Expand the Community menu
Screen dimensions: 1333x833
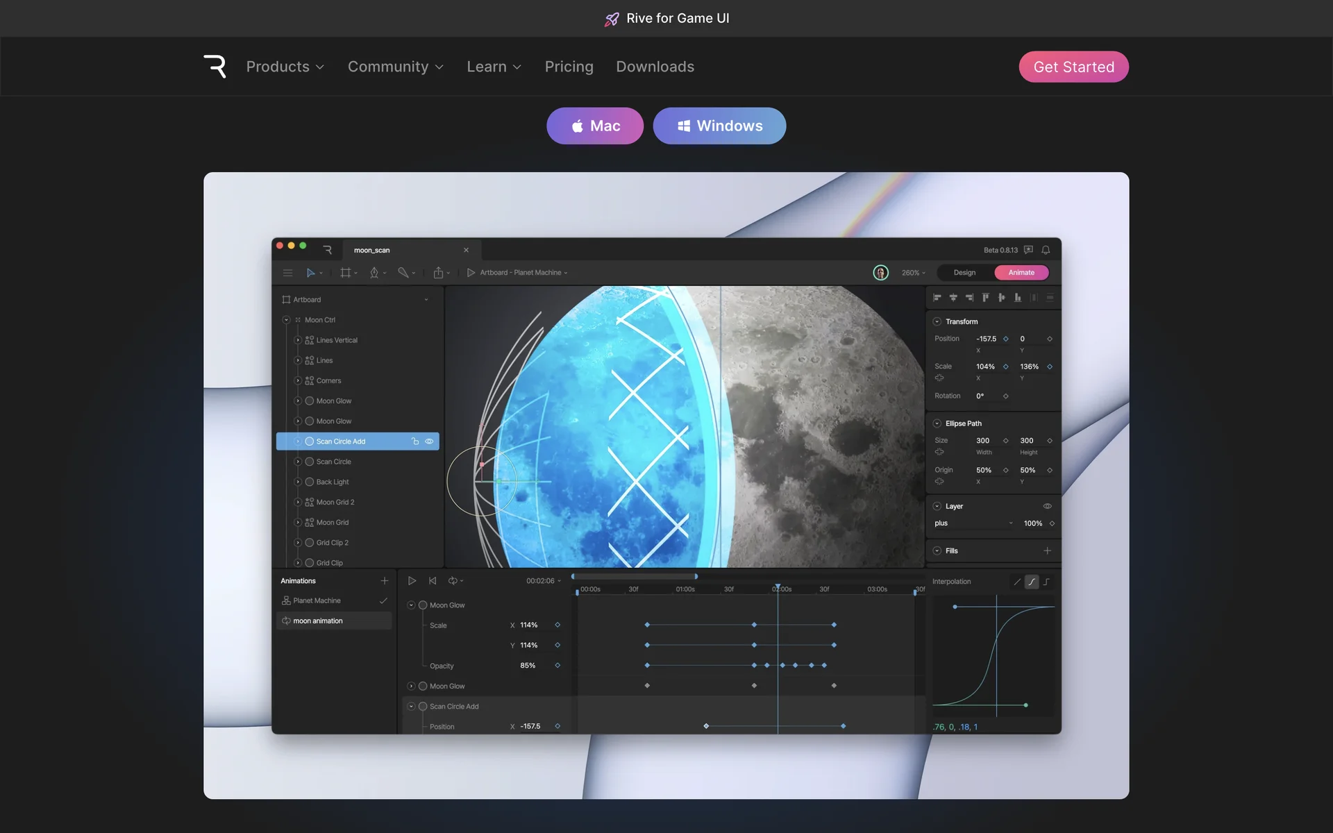(395, 67)
